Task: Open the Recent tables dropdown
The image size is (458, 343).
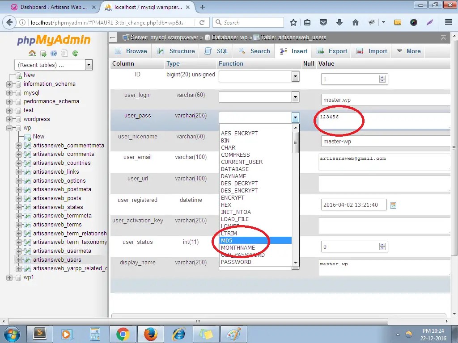Action: (x=54, y=65)
